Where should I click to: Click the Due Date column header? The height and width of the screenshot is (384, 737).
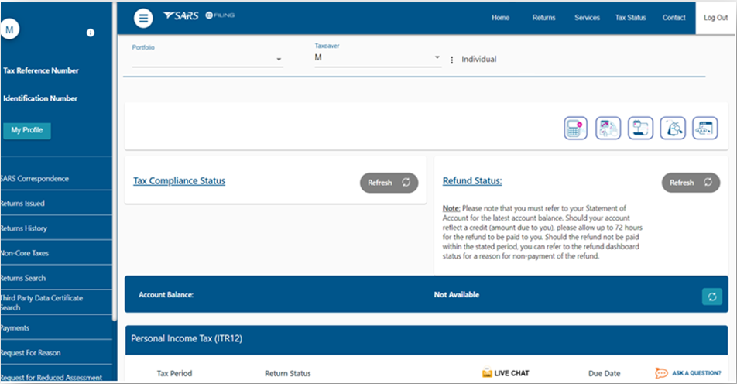tap(604, 374)
